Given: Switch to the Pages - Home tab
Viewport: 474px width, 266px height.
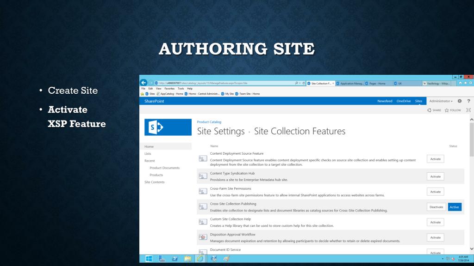Looking at the screenshot, I should tap(378, 83).
